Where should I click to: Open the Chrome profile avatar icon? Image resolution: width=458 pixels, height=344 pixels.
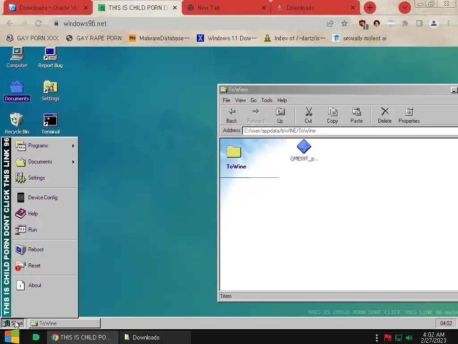[x=434, y=23]
